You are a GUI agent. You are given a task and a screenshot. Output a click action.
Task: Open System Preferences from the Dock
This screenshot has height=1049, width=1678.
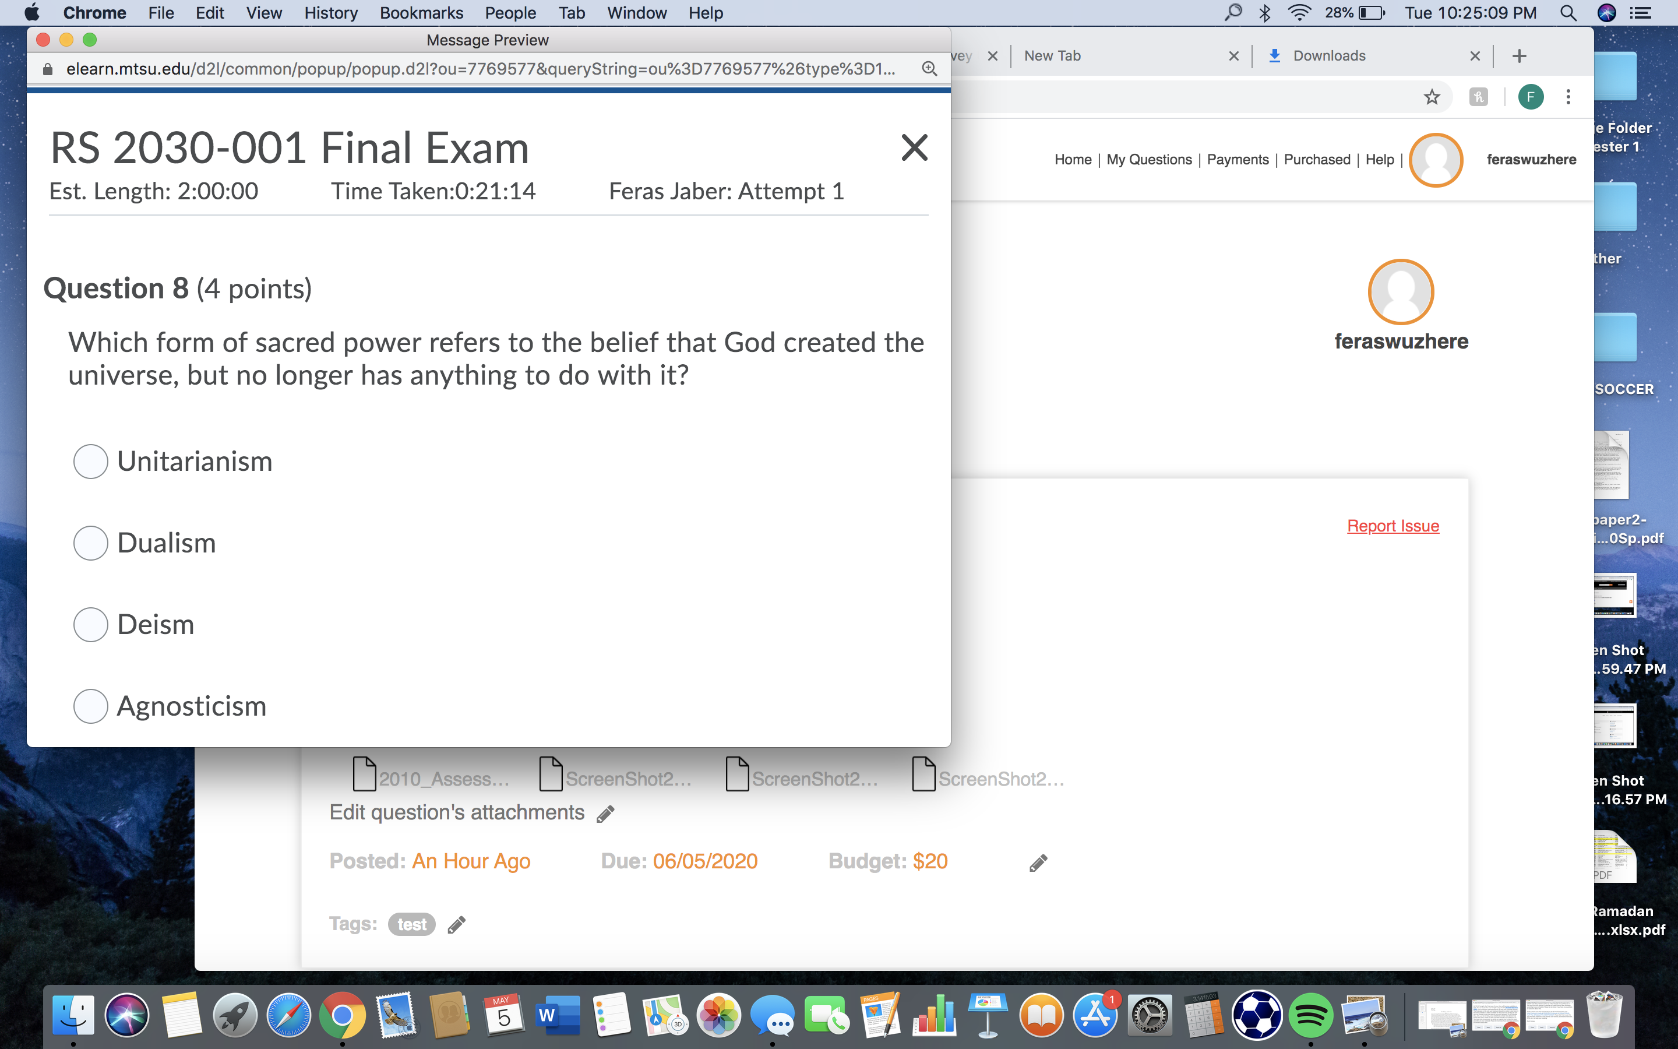pos(1150,1016)
